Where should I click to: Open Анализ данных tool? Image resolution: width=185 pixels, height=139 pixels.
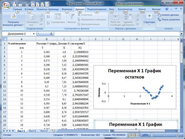168,15
